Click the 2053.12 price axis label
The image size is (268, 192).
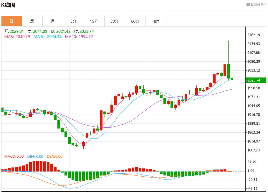click(254, 70)
